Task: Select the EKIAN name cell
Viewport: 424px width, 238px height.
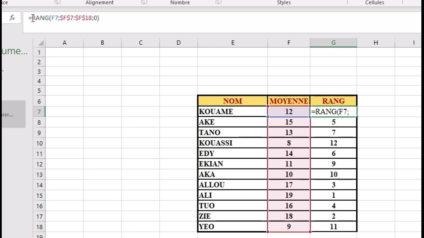Action: tap(233, 164)
